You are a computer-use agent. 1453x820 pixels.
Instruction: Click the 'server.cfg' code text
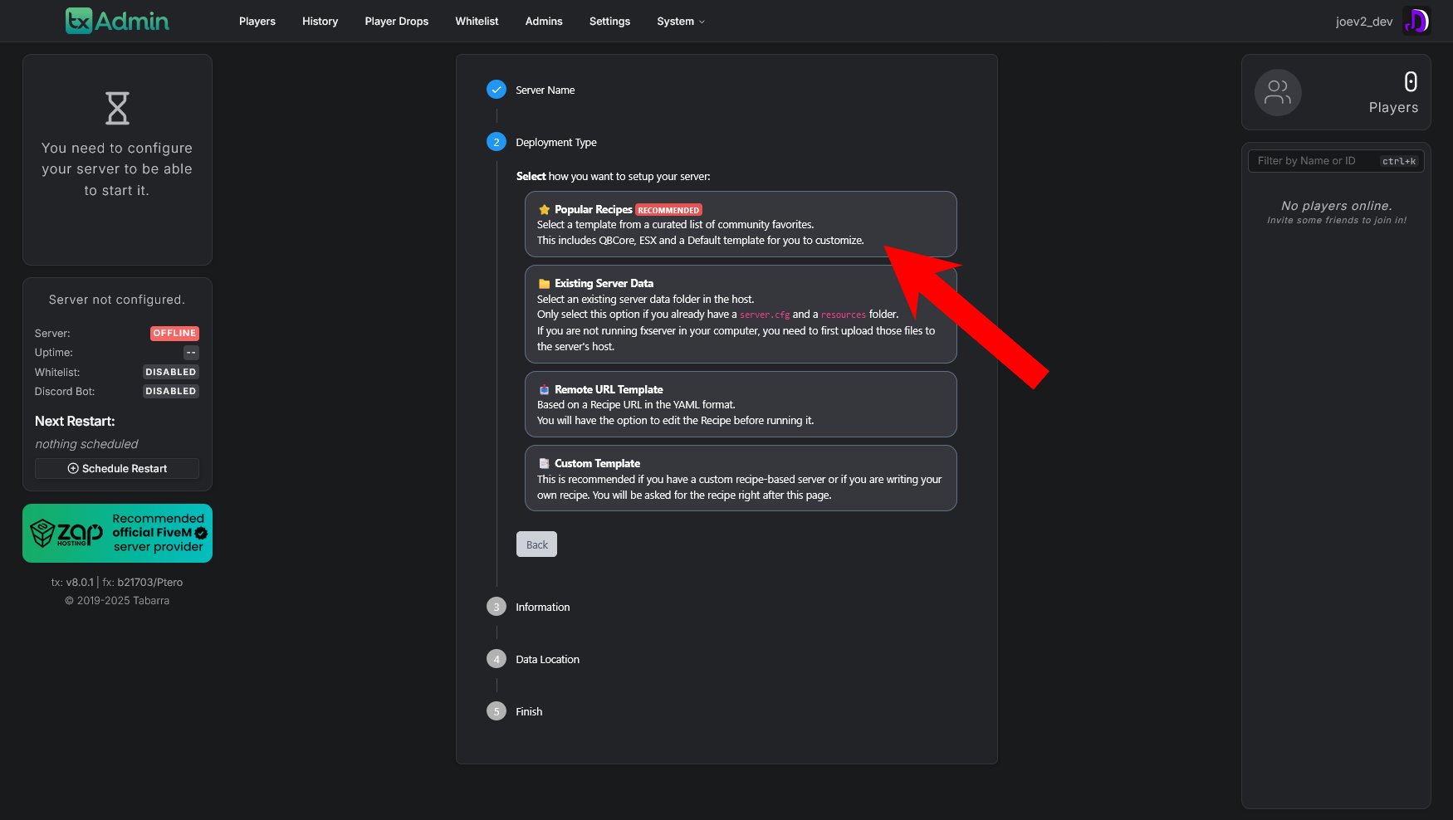[765, 315]
